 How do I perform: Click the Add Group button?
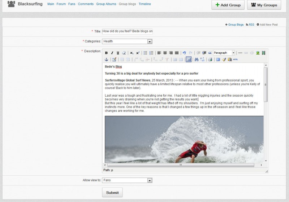coord(228,5)
